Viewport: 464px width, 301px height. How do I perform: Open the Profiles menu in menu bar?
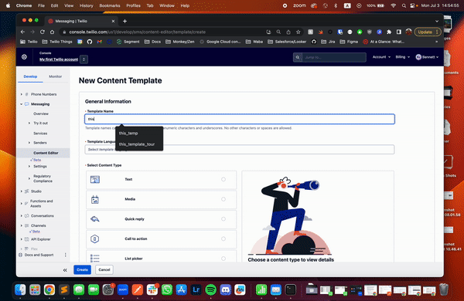pyautogui.click(x=133, y=5)
